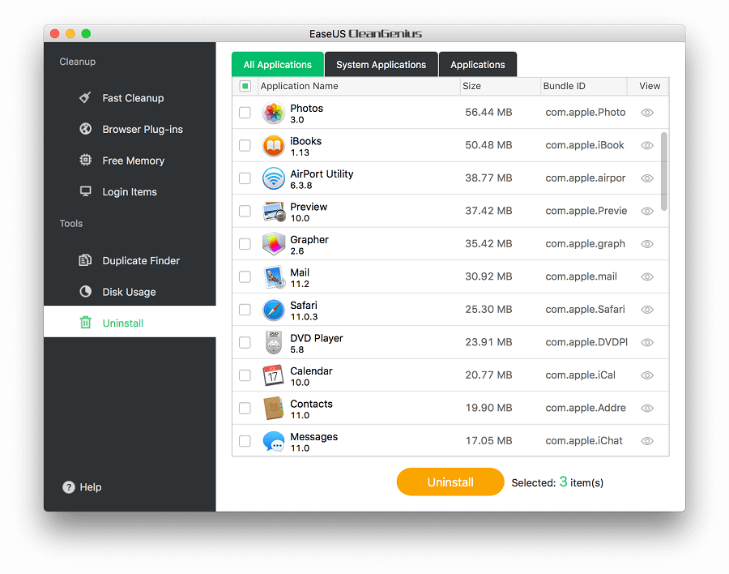Open Disk Usage tool

coord(130,291)
